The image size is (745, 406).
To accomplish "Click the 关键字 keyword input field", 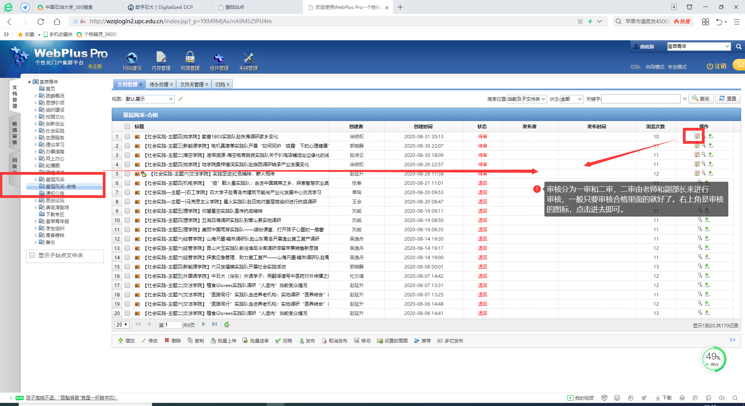I will point(641,99).
